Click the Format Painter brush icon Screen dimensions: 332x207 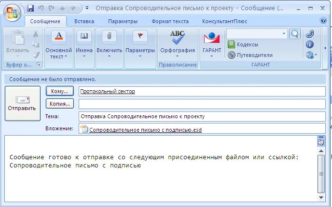click(x=36, y=55)
